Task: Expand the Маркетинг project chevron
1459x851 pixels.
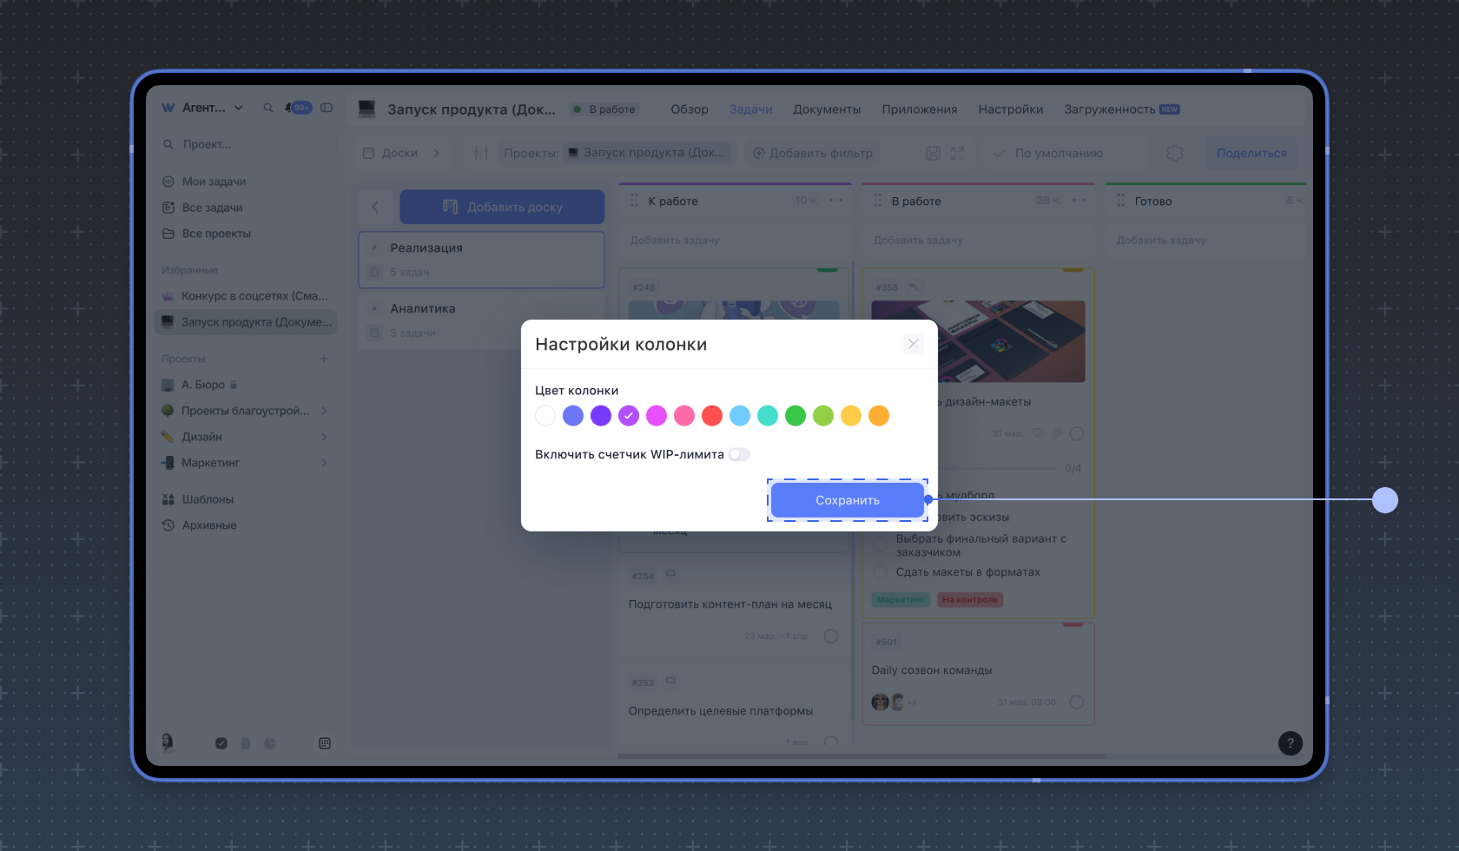Action: 324,463
